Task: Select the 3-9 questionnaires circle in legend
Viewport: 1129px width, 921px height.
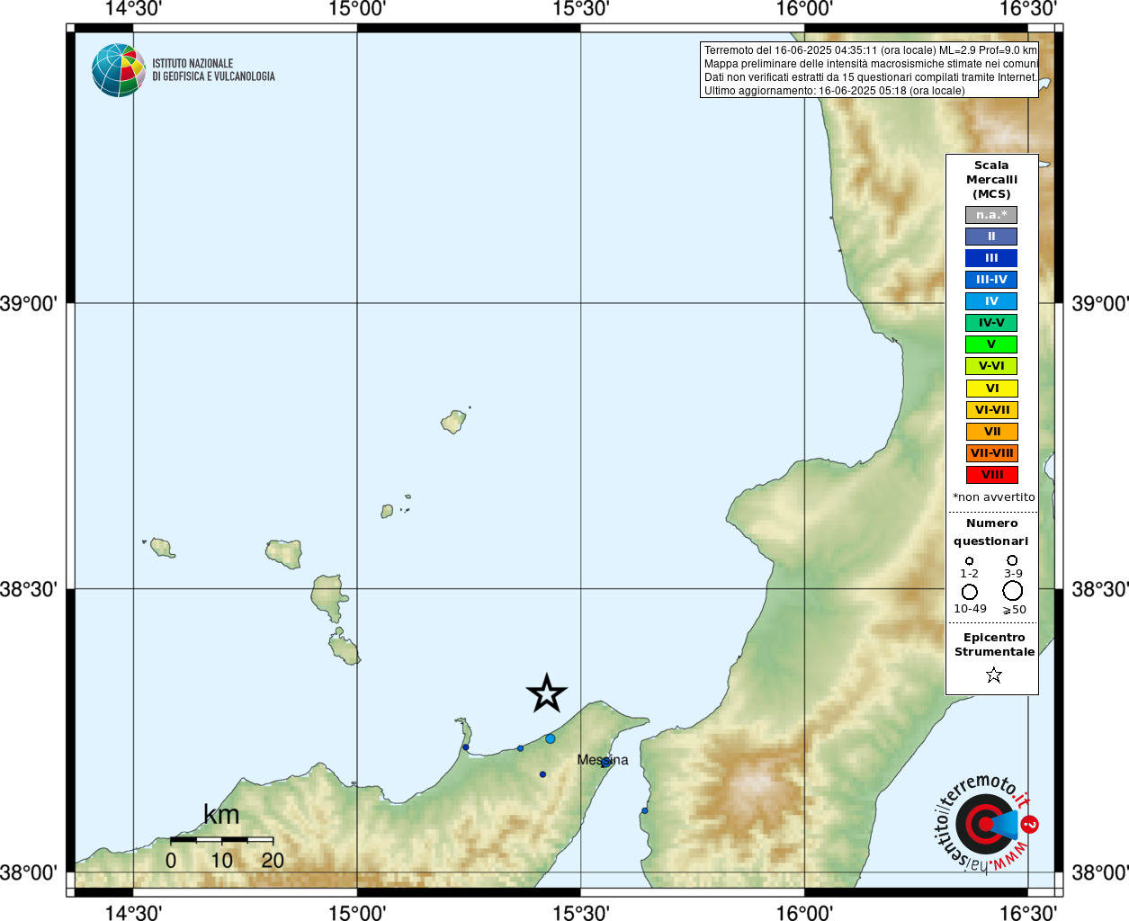Action: pos(1012,560)
